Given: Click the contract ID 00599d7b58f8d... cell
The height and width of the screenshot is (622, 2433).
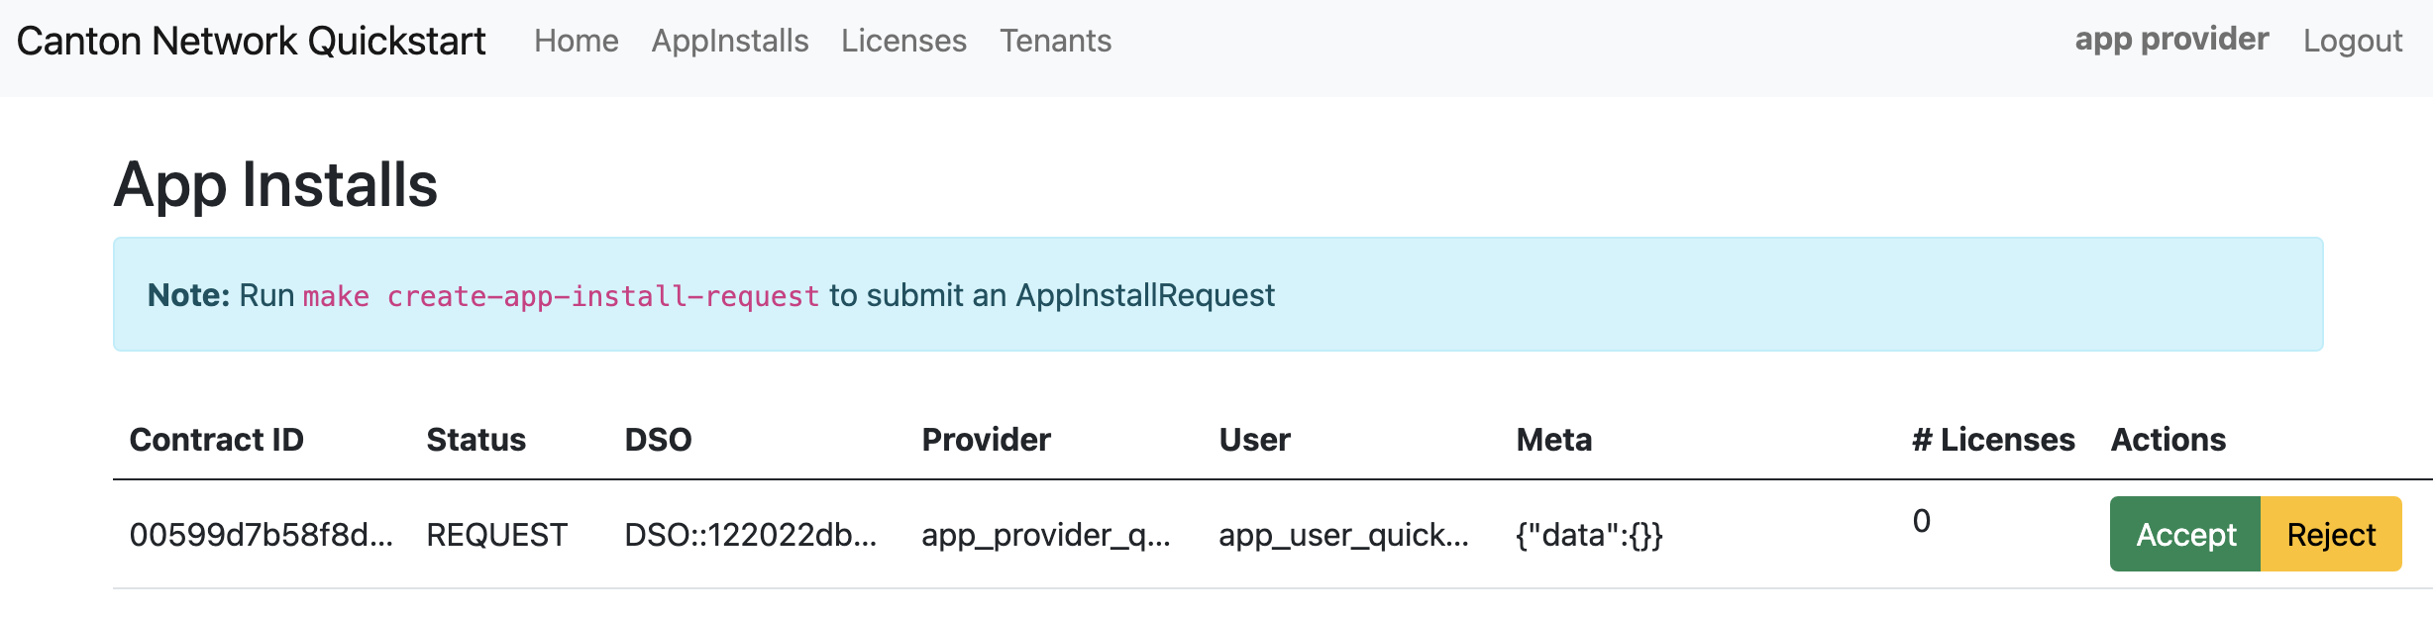Looking at the screenshot, I should [262, 535].
